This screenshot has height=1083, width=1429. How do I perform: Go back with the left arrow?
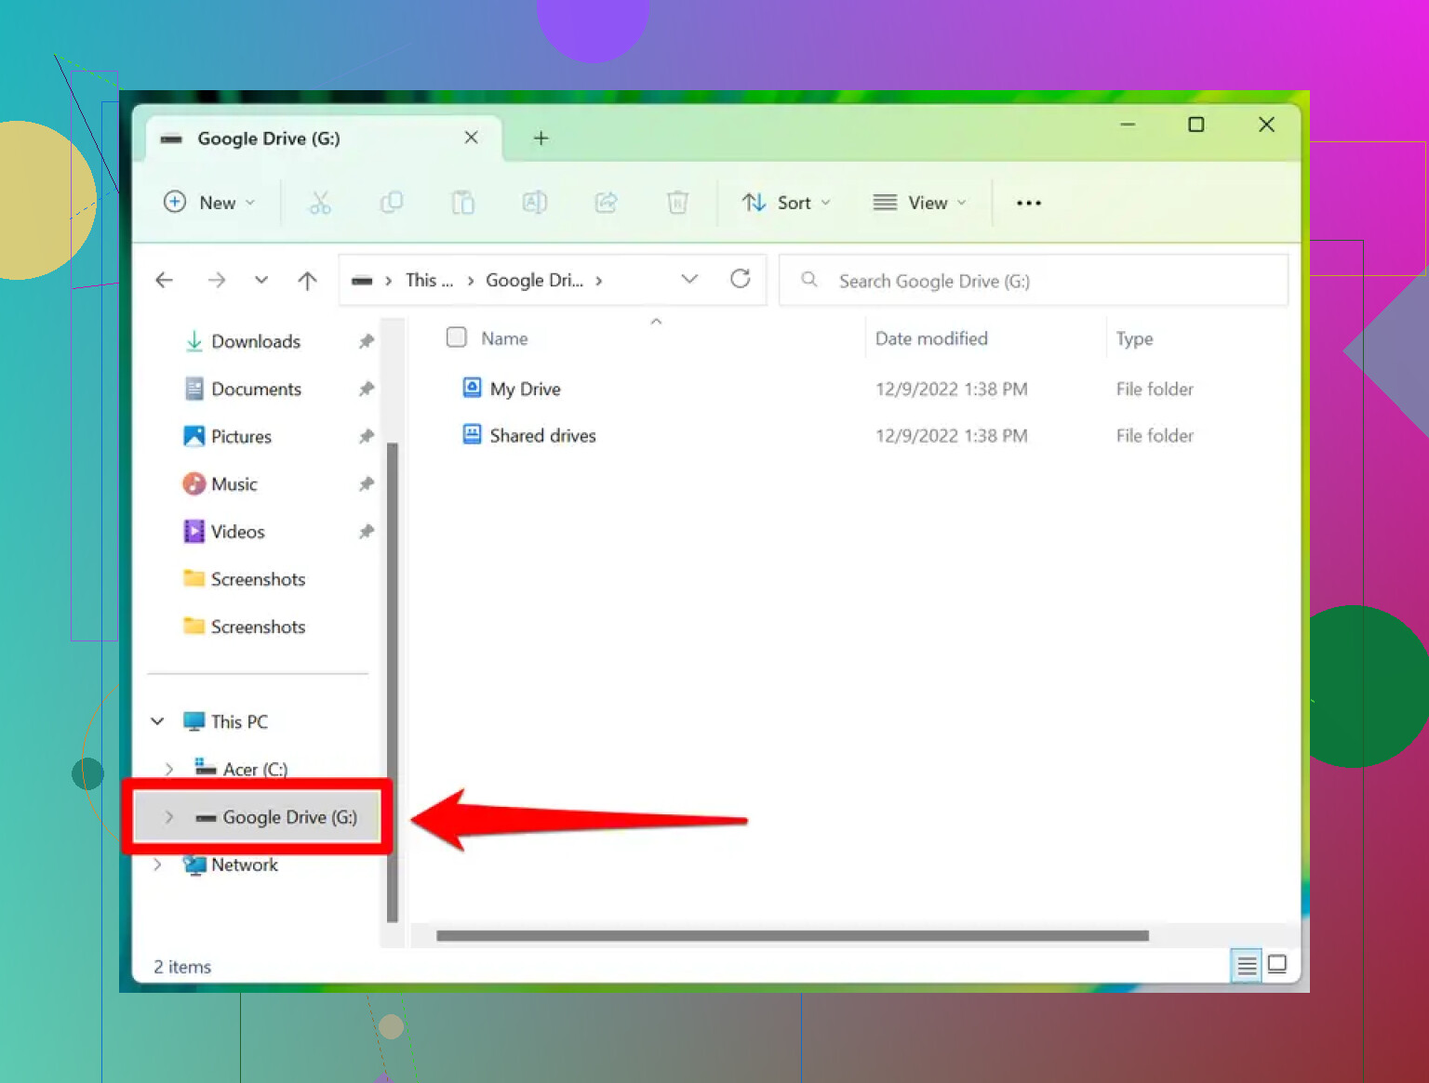point(165,280)
